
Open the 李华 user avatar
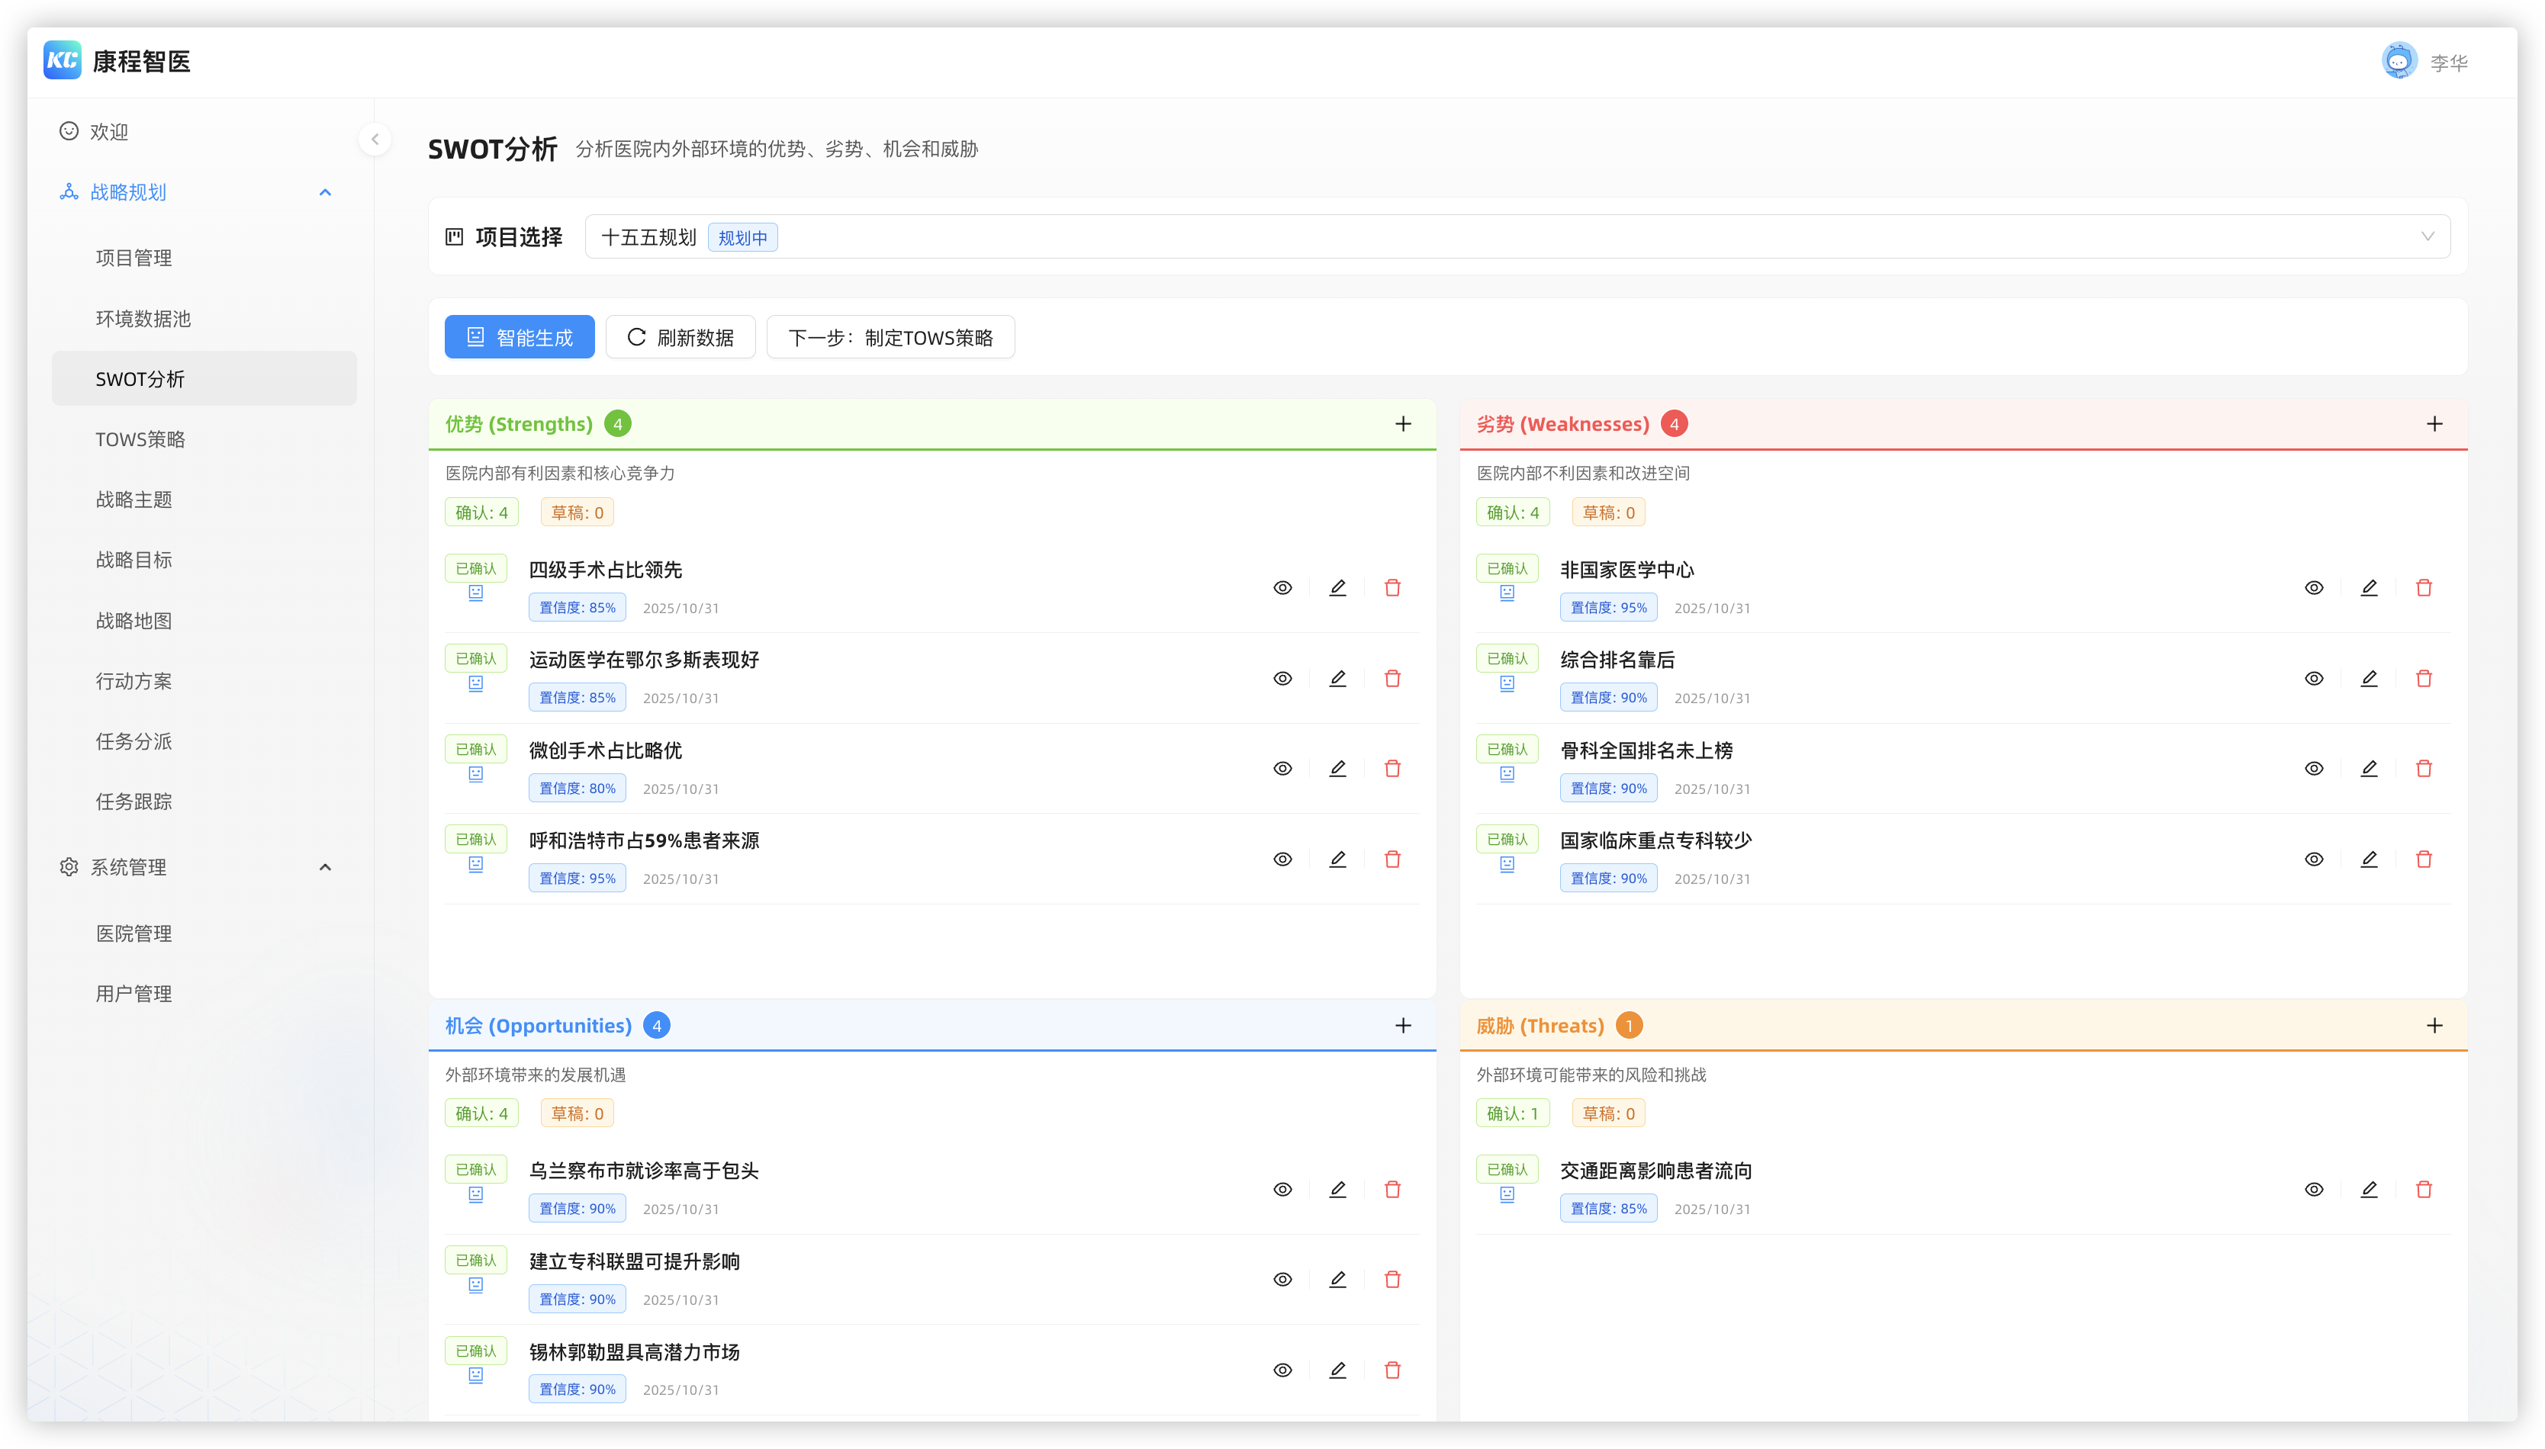tap(2399, 61)
